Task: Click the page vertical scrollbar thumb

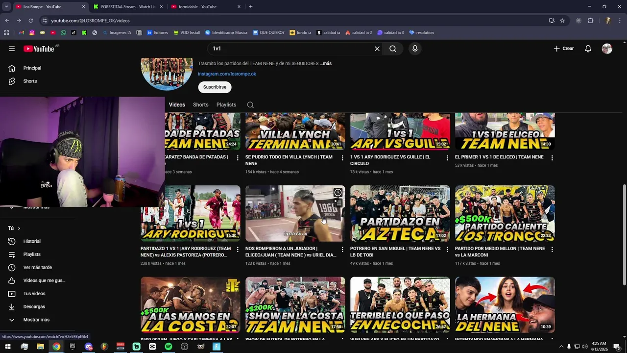Action: pos(624,234)
